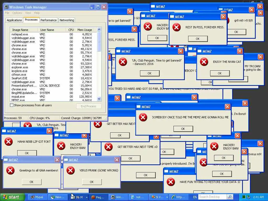This screenshot has width=268, height=201.
Task: Select mypal.exe process row
Action: [53, 97]
